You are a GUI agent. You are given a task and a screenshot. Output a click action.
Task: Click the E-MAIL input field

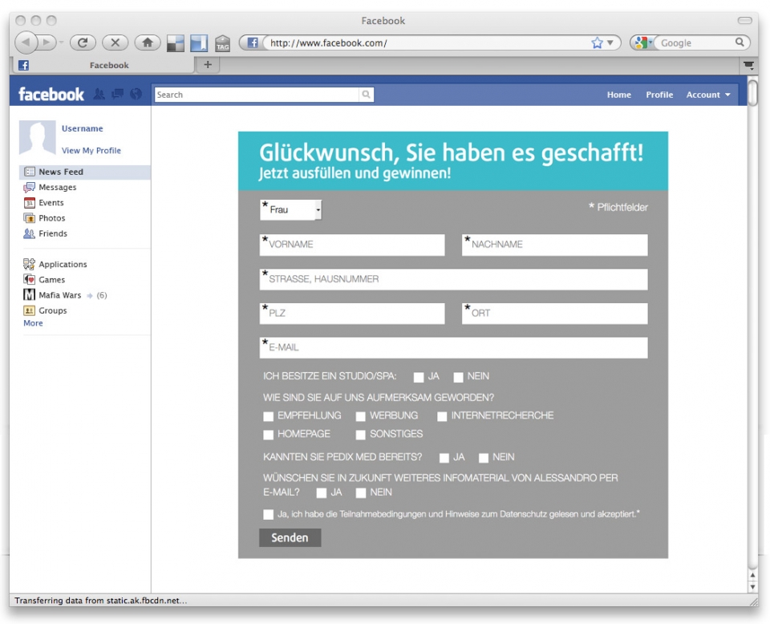(453, 347)
